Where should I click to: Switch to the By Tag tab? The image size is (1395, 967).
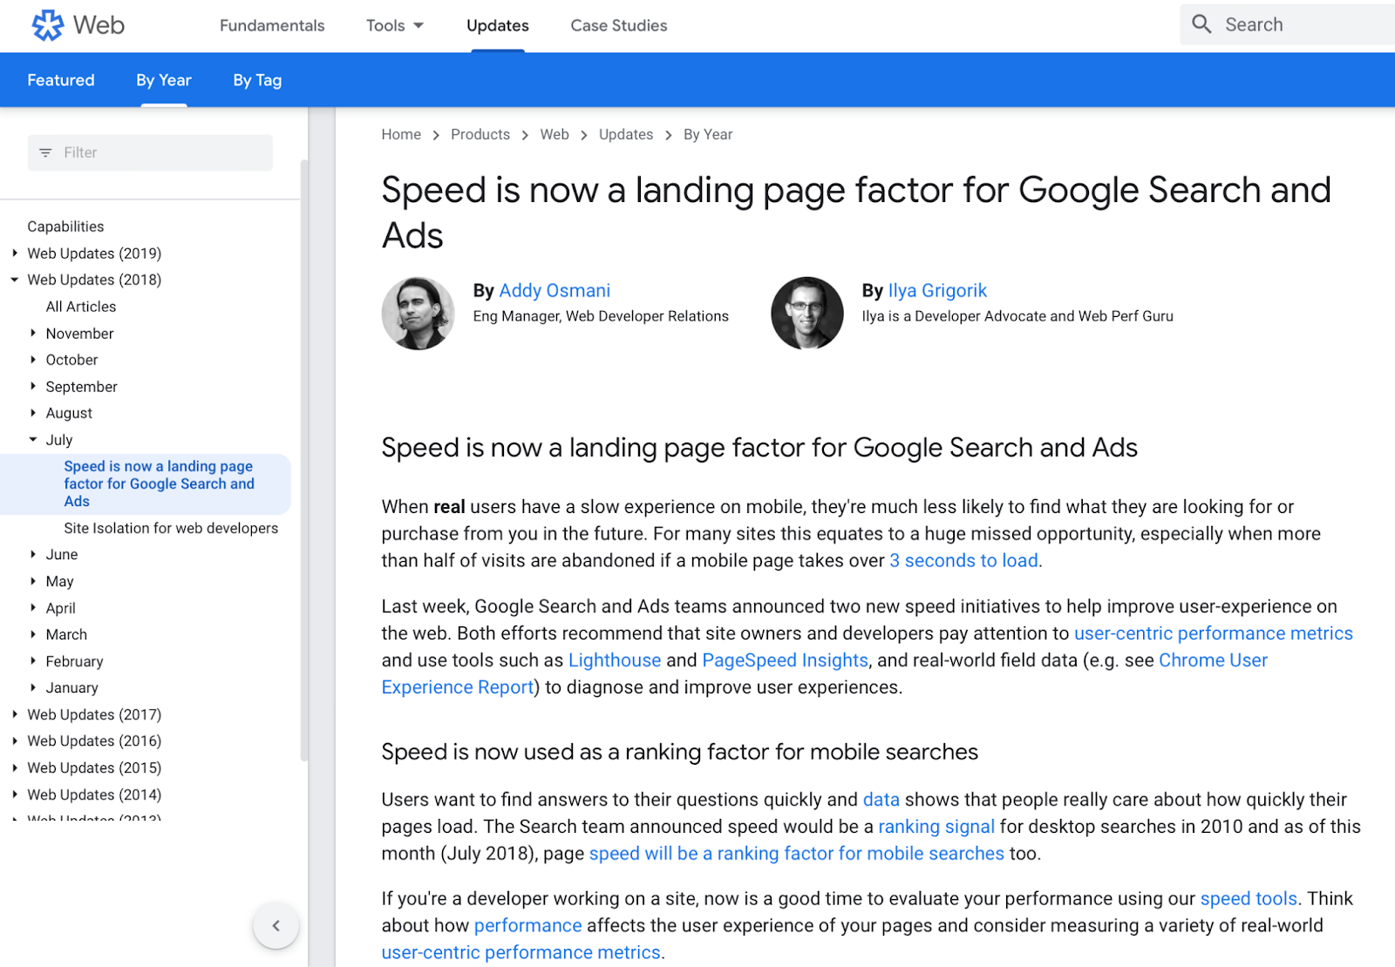257,80
